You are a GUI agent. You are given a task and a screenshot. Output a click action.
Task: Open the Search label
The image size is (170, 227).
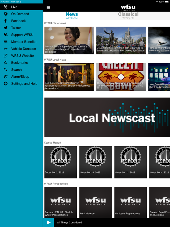coord(17,70)
